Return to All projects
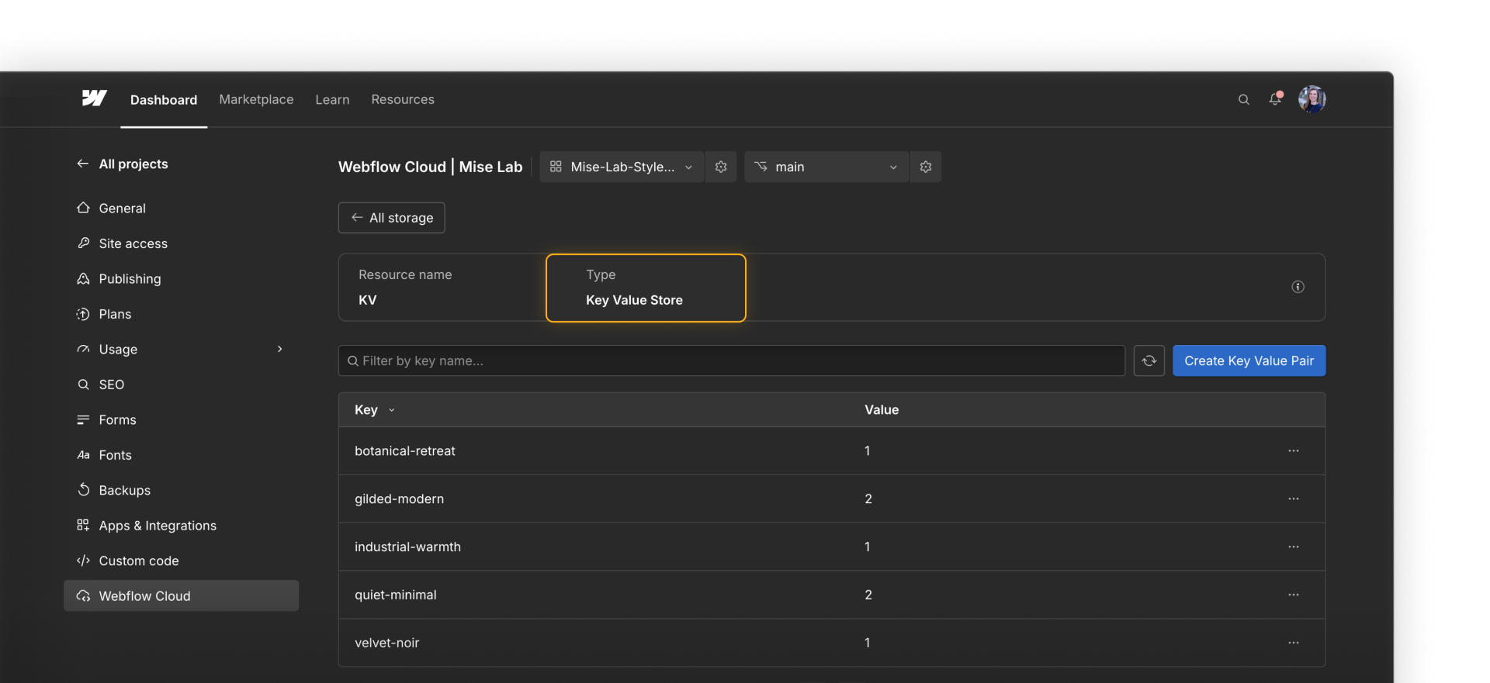This screenshot has width=1490, height=683. [123, 164]
